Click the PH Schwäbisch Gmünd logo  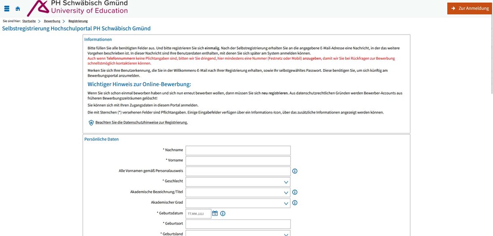coord(78,8)
